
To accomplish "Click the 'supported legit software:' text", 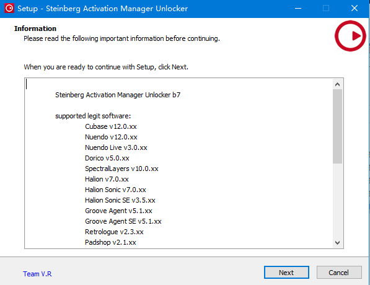I will (93, 116).
